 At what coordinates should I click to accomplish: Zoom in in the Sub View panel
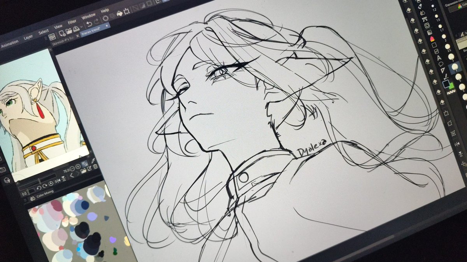(x=78, y=167)
